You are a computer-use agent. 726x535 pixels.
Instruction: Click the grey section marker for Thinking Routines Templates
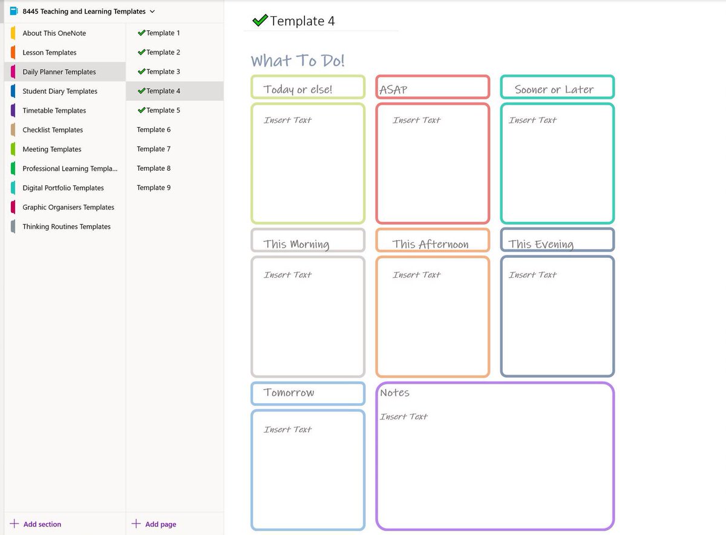pyautogui.click(x=13, y=227)
